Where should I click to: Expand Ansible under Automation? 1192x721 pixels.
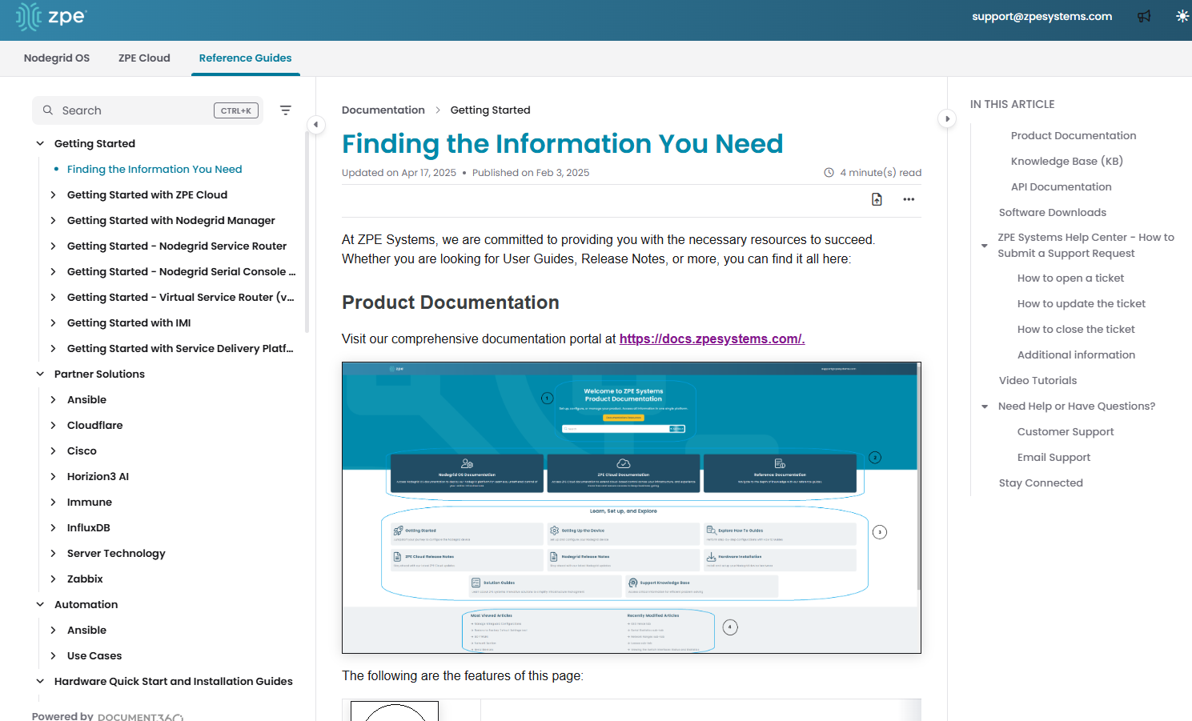point(53,631)
